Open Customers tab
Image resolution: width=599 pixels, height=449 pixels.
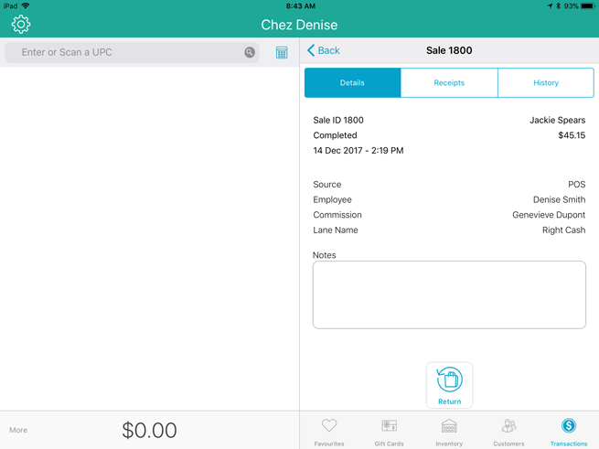point(508,432)
